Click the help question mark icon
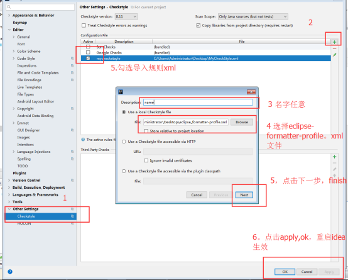Viewport: 348px width, 280px height. click(x=10, y=272)
